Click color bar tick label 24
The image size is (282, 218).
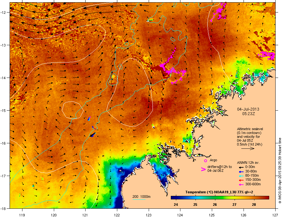pyautogui.click(x=176, y=205)
